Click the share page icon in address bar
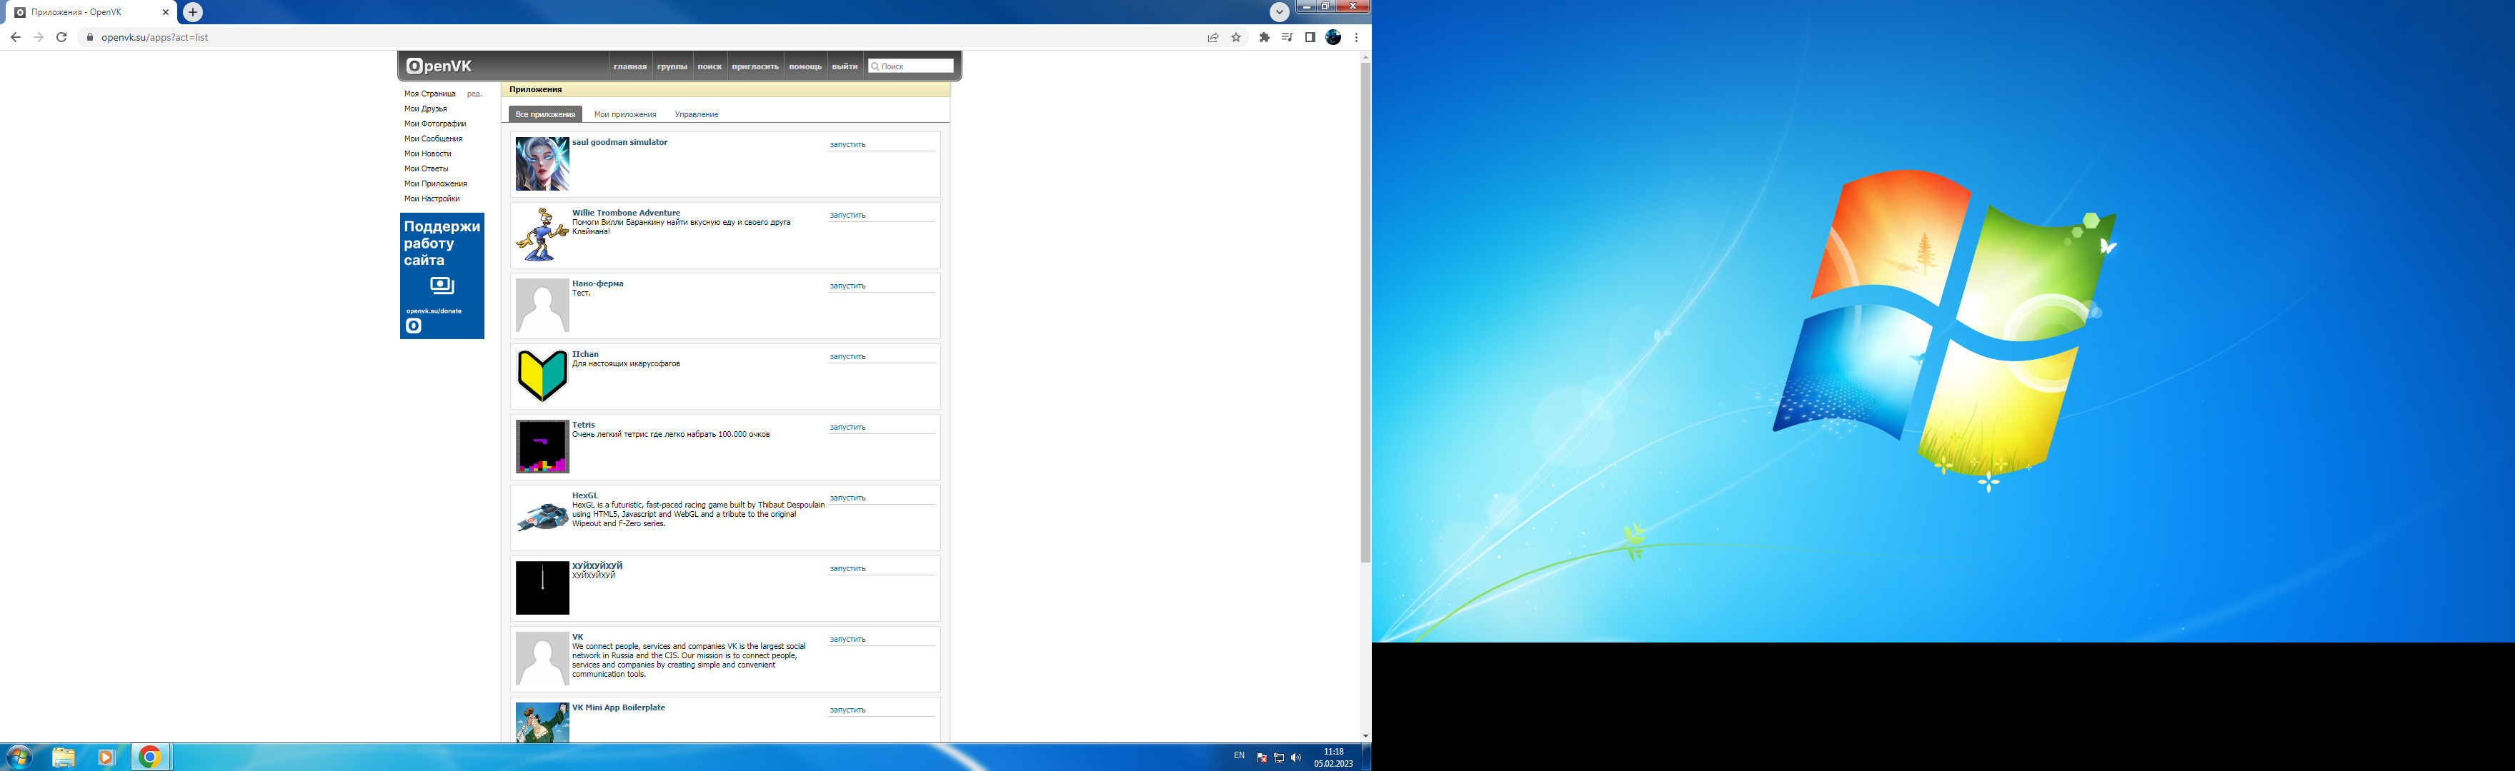The width and height of the screenshot is (2515, 771). (x=1212, y=37)
